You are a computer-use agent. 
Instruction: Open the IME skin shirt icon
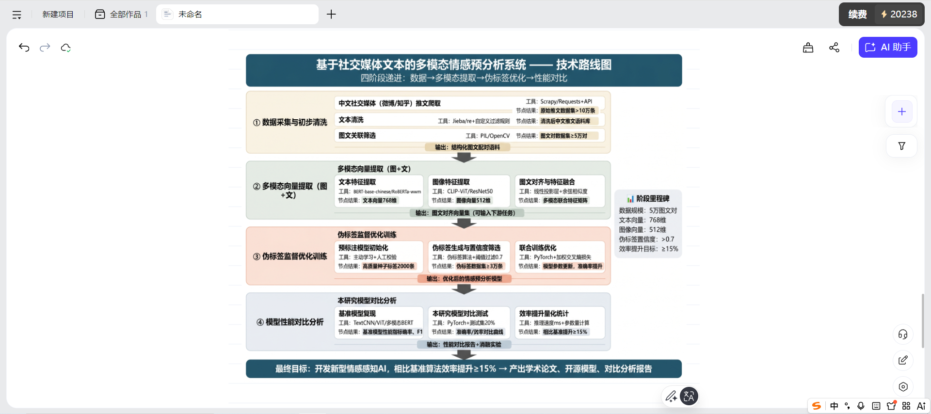[891, 406]
